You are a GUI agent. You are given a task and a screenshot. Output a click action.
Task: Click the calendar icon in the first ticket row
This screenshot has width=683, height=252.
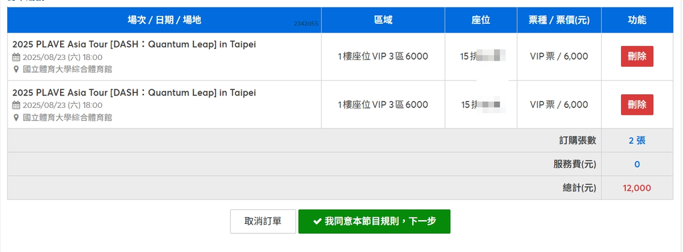pyautogui.click(x=16, y=57)
